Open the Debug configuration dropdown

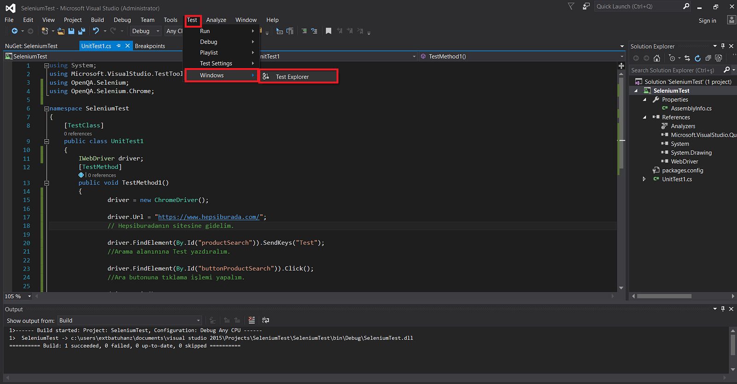coord(146,31)
